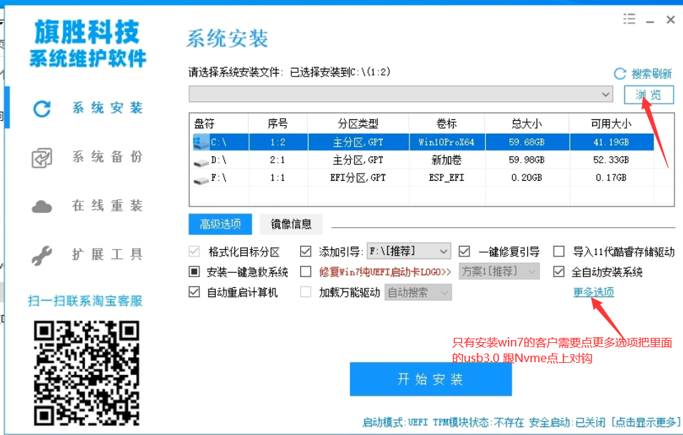Select the 系统安装 refresh icon in sidebar

[x=41, y=108]
